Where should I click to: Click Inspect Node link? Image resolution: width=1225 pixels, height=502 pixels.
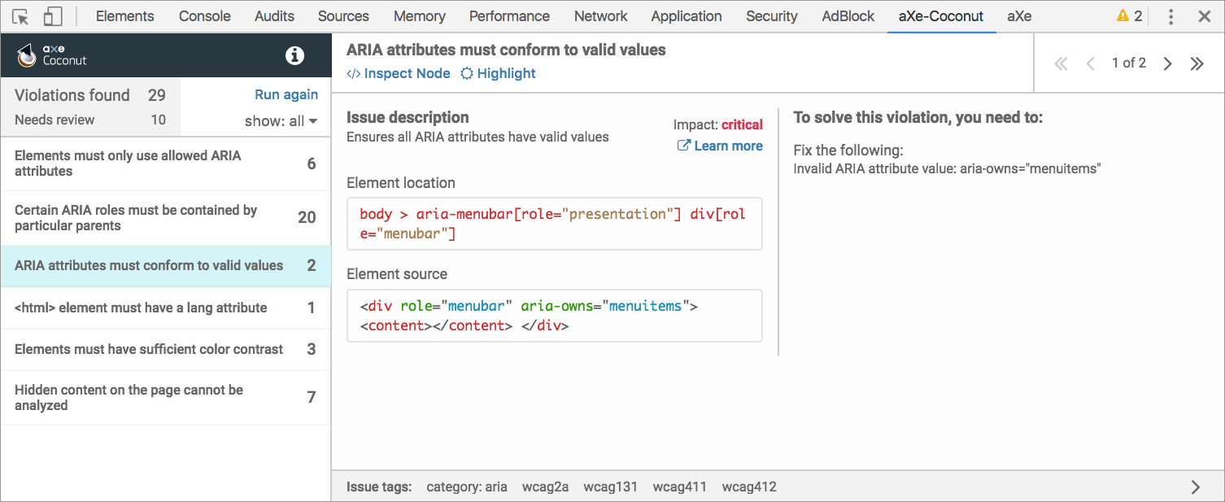pos(399,73)
